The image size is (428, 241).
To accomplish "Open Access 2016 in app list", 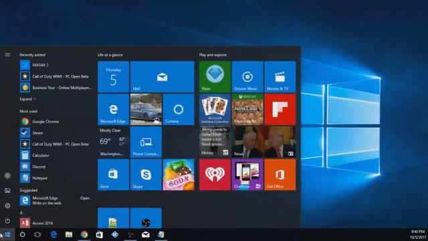I will coord(56,223).
